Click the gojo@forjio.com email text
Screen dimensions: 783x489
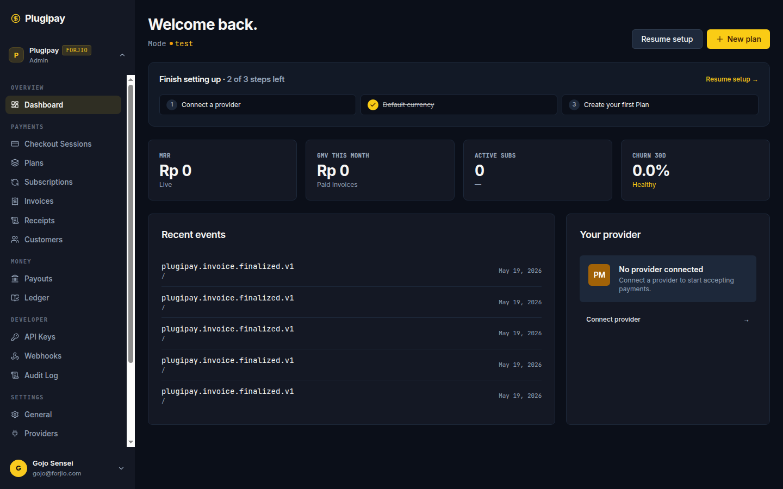[57, 473]
